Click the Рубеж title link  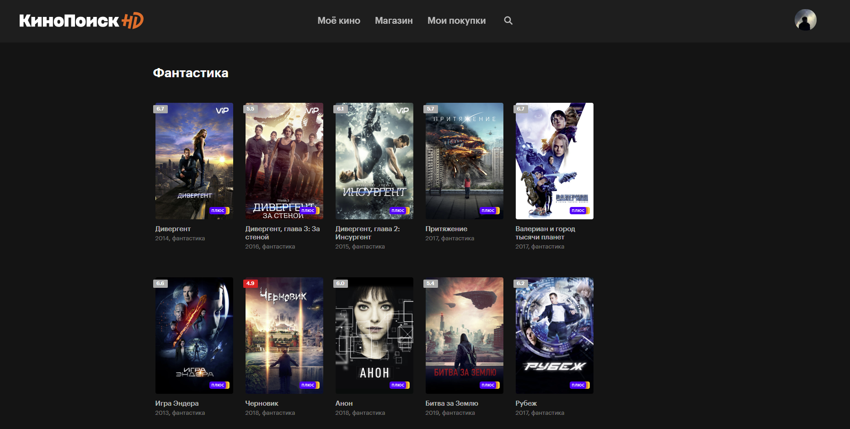click(526, 403)
